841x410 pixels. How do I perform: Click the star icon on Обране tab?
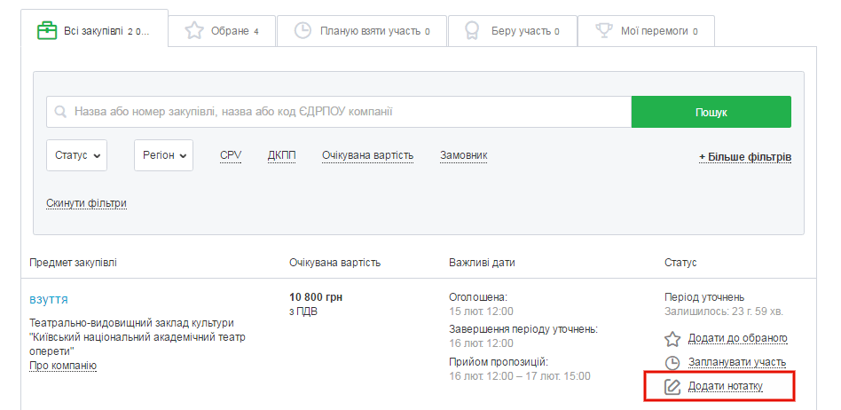(193, 31)
